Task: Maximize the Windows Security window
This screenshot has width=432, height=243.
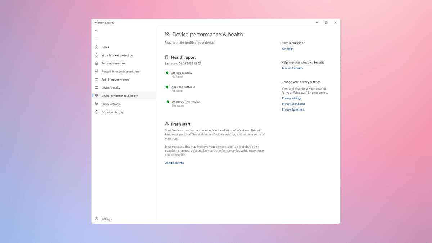Action: [x=326, y=23]
